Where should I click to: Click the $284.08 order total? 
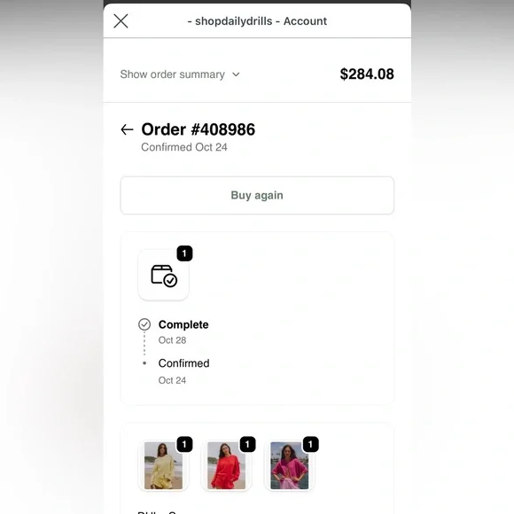click(x=367, y=74)
